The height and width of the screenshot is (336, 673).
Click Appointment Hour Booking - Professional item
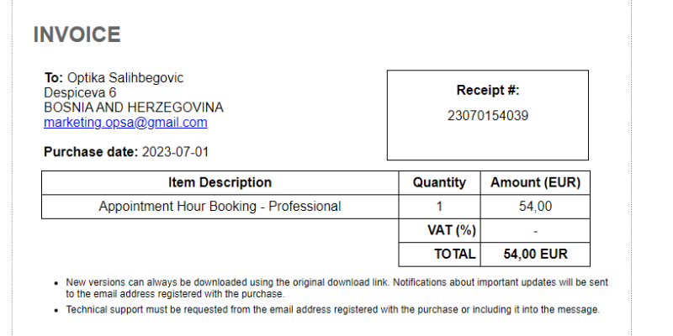[220, 207]
